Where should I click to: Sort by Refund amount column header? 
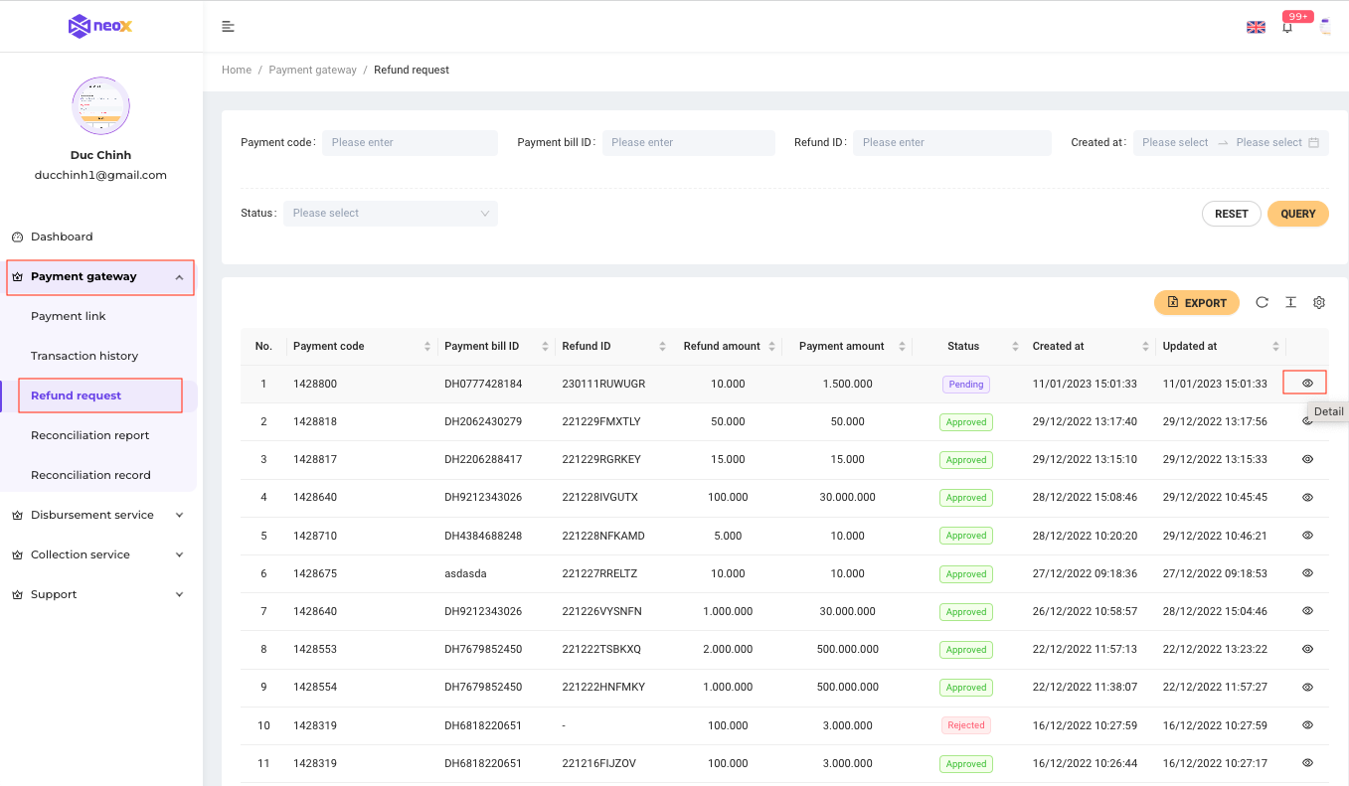pyautogui.click(x=722, y=347)
